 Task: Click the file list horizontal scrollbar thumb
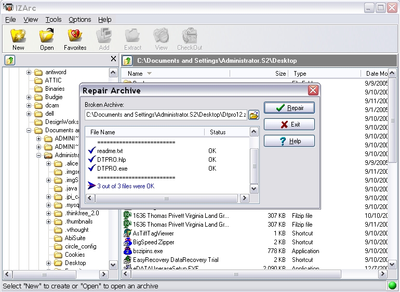pos(236,274)
